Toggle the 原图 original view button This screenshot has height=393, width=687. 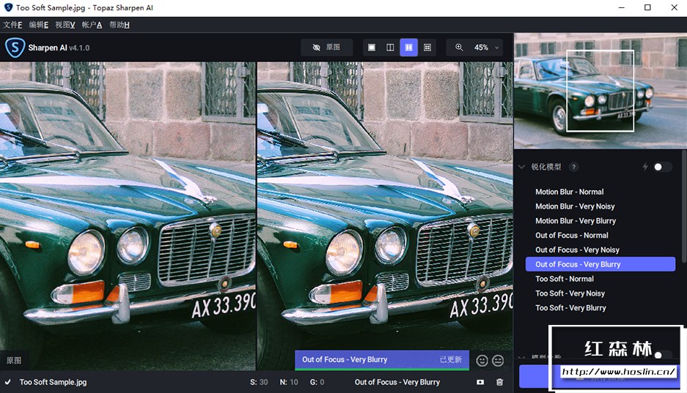tap(326, 48)
